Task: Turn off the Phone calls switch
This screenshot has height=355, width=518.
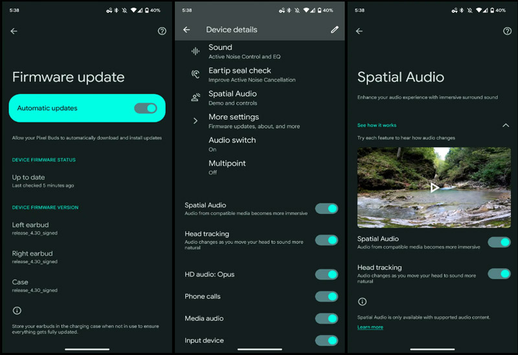Action: (326, 297)
